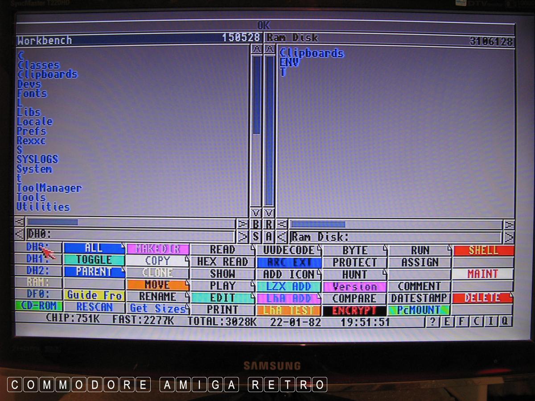Click the red DELETE button
Viewport: 535px width, 401px height.
[x=483, y=297]
